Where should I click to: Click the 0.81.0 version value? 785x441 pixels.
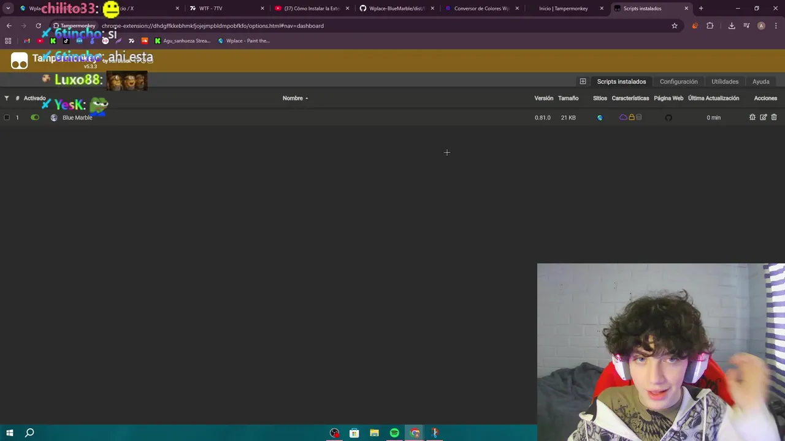[x=543, y=118]
